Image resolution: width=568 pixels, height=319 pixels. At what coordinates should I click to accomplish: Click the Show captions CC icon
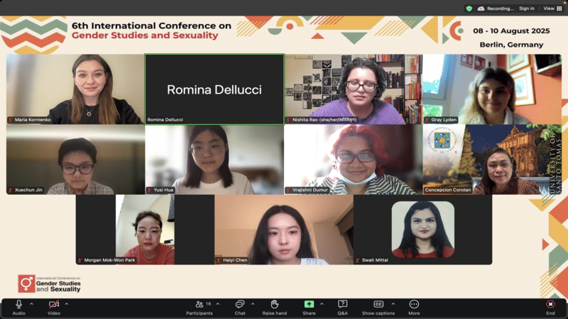point(378,304)
